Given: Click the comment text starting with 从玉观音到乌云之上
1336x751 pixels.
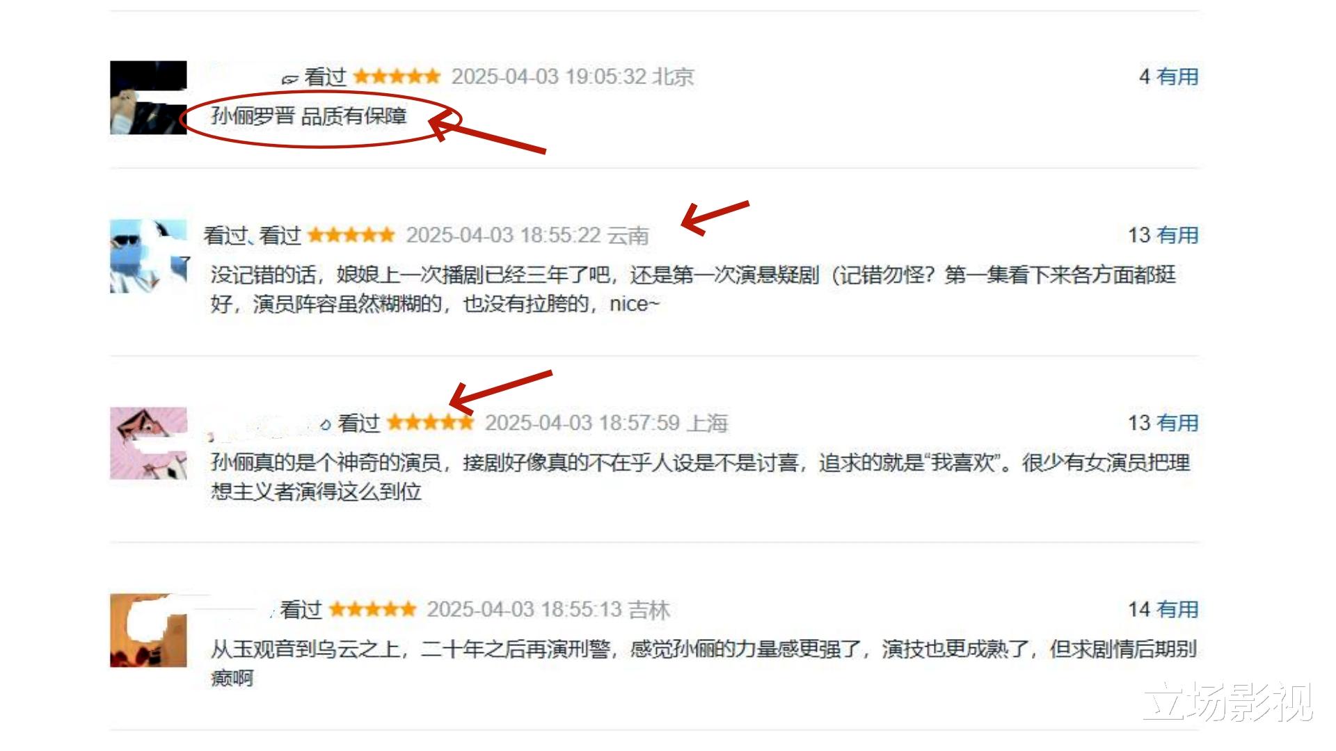Looking at the screenshot, I should click(703, 663).
